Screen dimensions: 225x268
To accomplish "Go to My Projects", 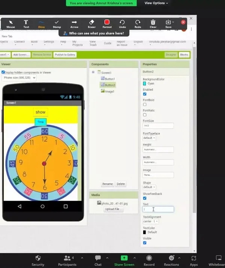I will [78, 43].
